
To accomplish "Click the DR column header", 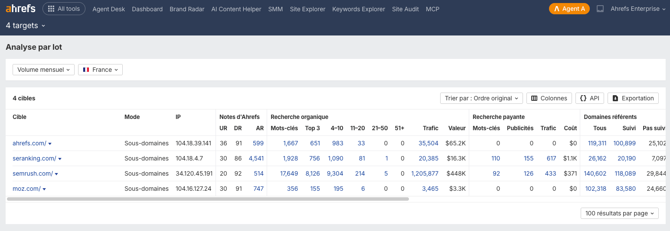I will click(238, 128).
